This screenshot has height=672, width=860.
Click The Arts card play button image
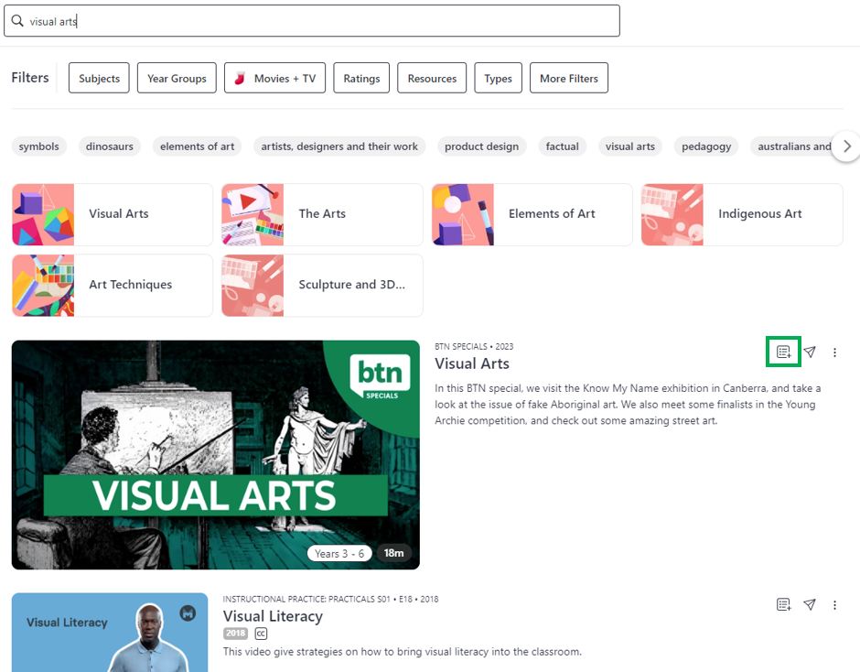coord(253,214)
